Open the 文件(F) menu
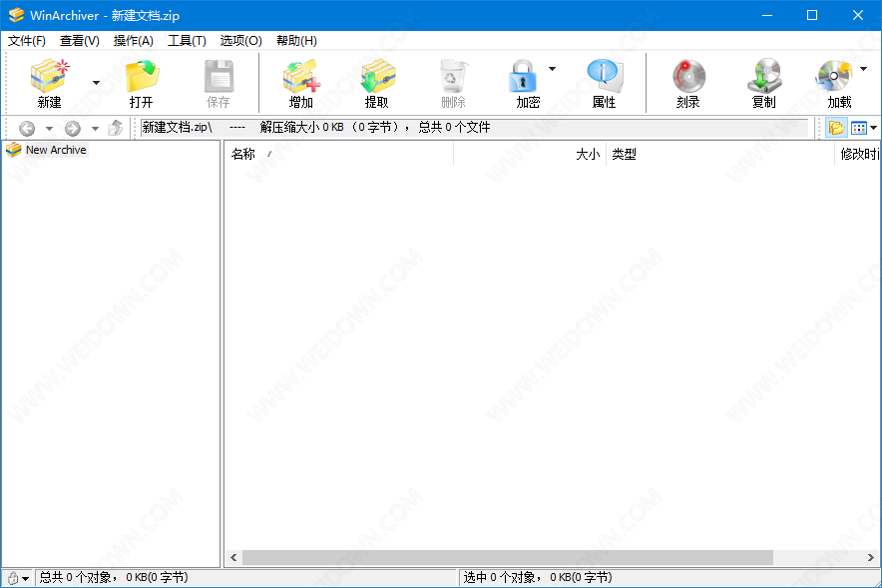 click(x=26, y=41)
